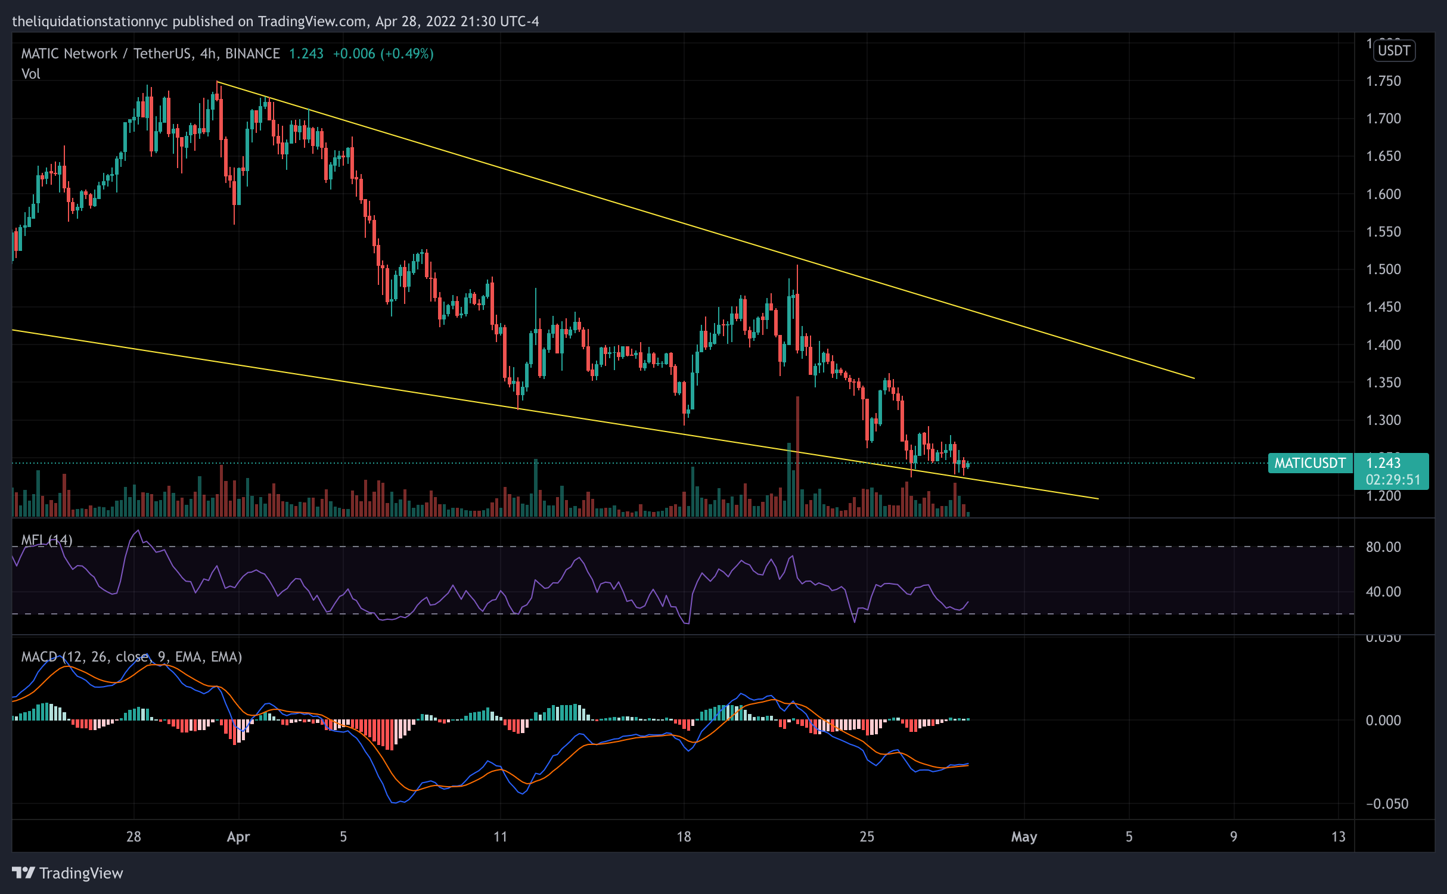Click the +0.006 (+0.49%) change value
Screen dimensions: 1447x894
pyautogui.click(x=383, y=54)
